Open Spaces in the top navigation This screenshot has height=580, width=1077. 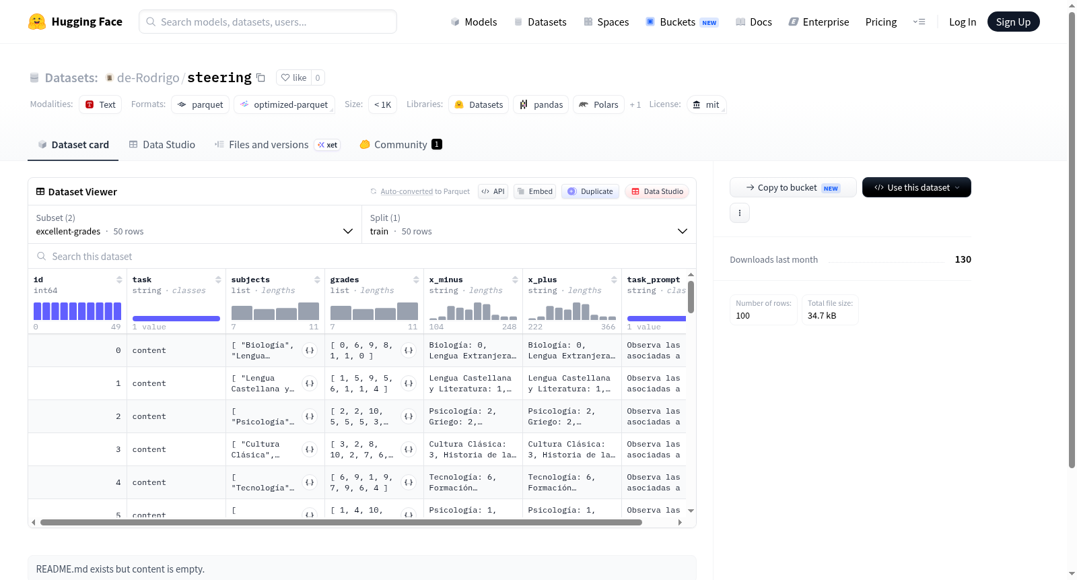606,22
